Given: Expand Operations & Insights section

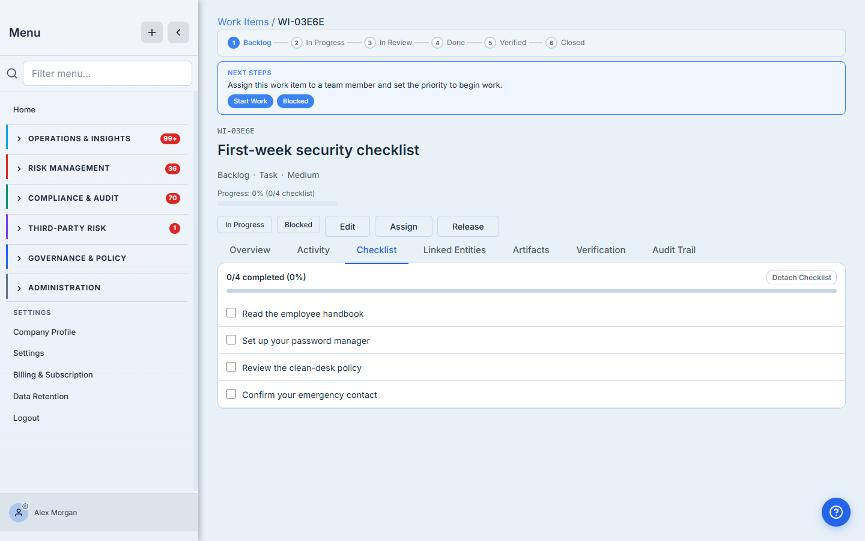Looking at the screenshot, I should click(x=97, y=139).
